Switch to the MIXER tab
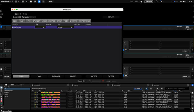Image resolution: width=194 pixels, height=112 pixels. click(44, 21)
